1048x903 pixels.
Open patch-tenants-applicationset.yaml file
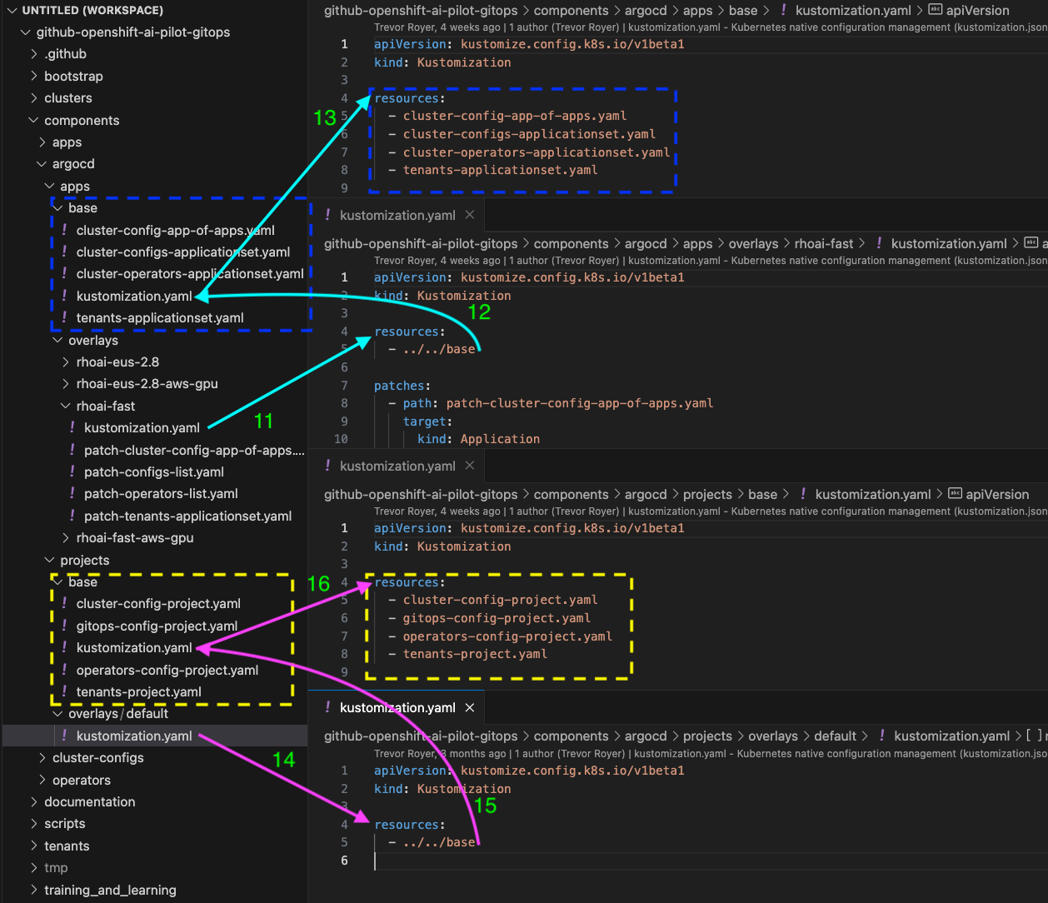click(x=187, y=516)
